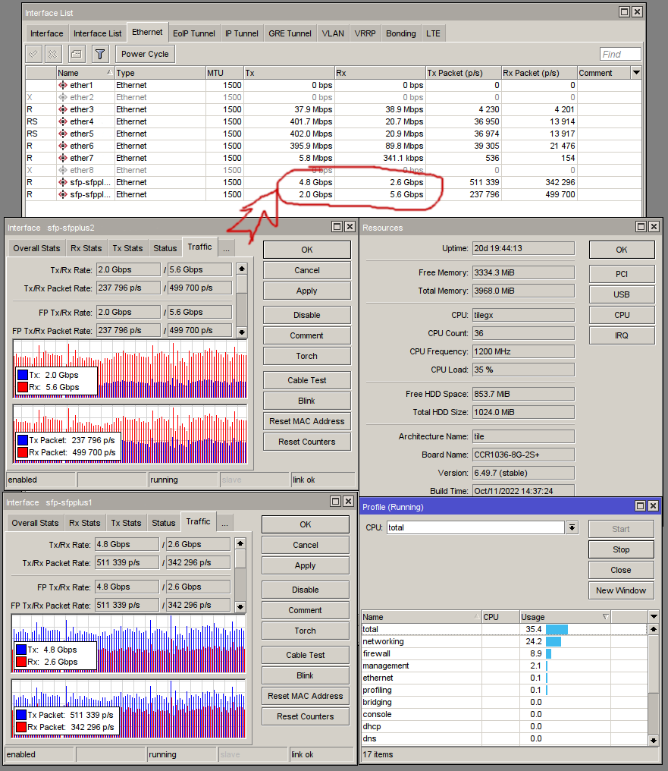Screen dimensions: 668x771
Task: Stop the running profiler
Action: pos(620,549)
